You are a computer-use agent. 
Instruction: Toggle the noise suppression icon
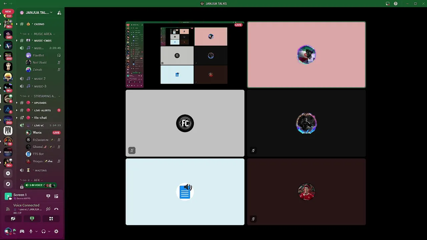(48, 209)
